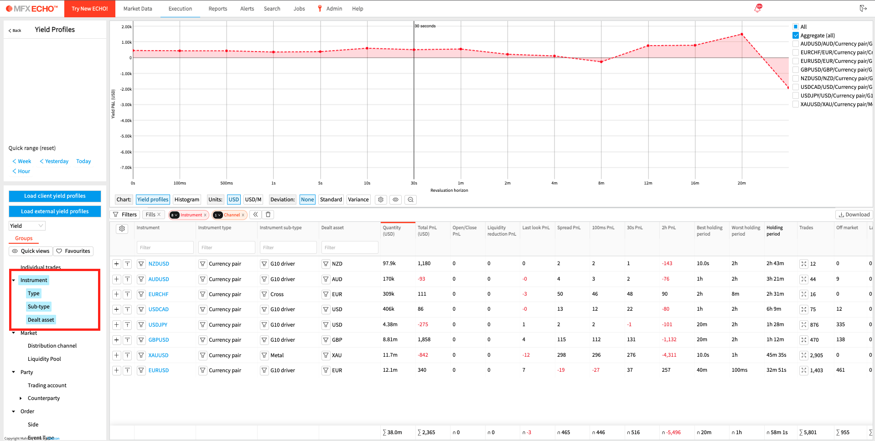
Task: Open the Market Data menu
Action: tap(138, 9)
